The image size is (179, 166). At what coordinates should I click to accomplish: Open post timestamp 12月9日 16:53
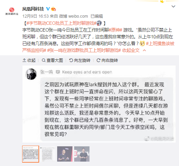pos(35,16)
